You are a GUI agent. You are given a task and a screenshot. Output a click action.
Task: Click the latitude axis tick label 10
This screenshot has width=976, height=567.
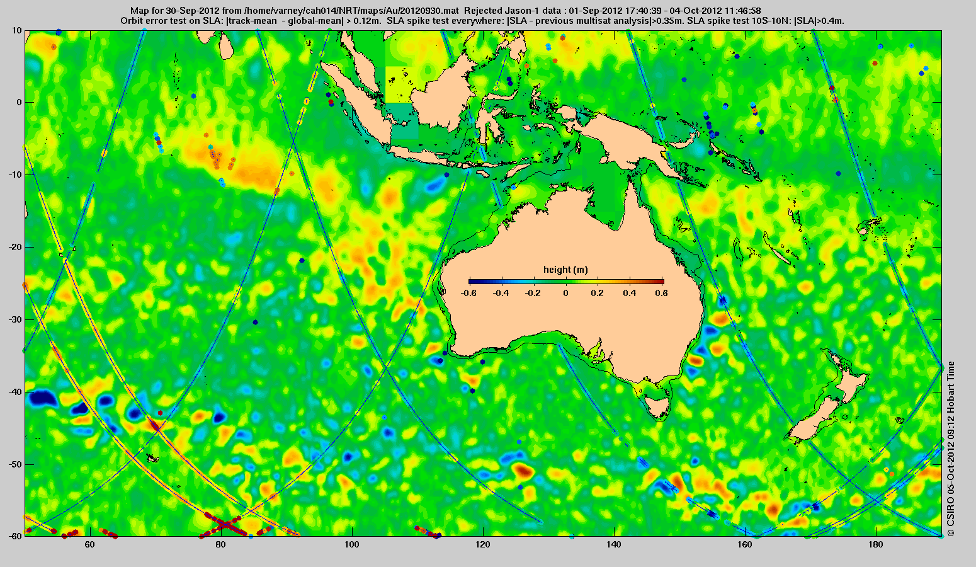click(x=17, y=30)
